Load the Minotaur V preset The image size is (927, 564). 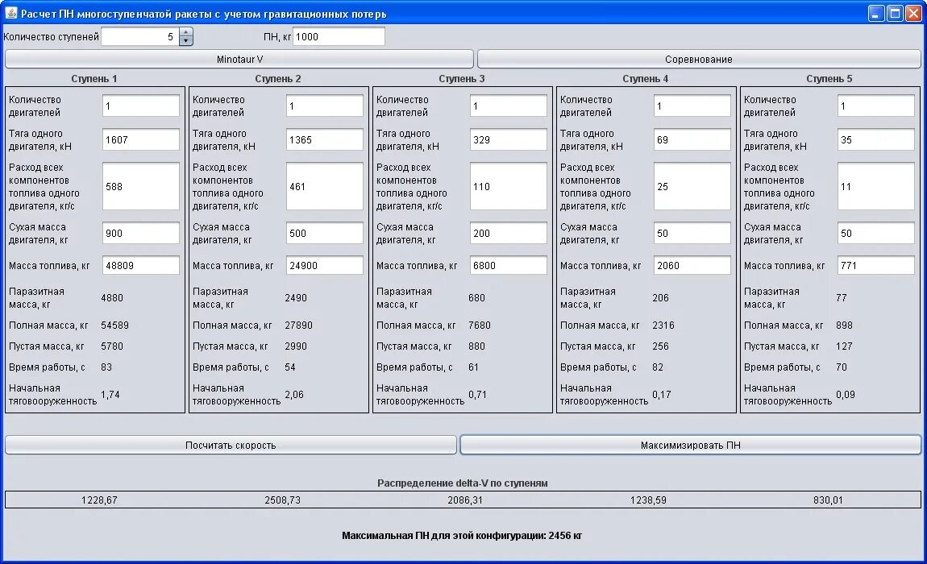point(239,59)
